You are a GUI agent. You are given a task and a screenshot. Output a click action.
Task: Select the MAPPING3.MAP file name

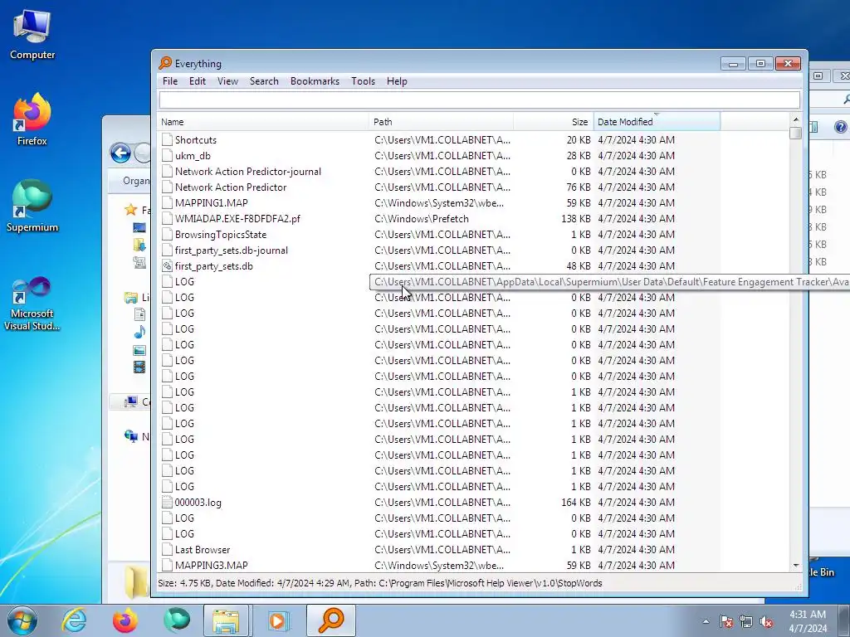[x=212, y=565]
